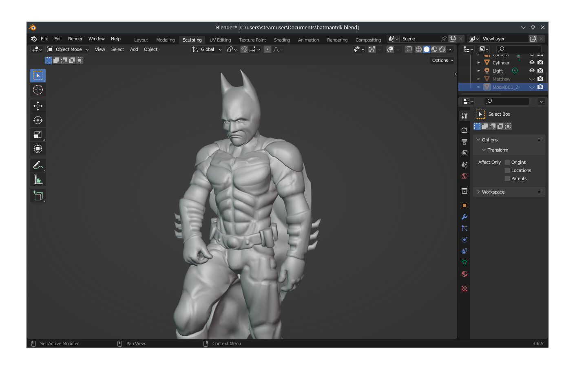Viewport: 575px width, 379px height.
Task: Open the Modifiers wrench tab
Action: [x=464, y=217]
